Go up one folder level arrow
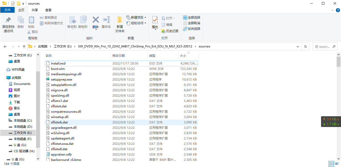Image resolution: width=341 pixels, height=167 pixels. point(24,47)
